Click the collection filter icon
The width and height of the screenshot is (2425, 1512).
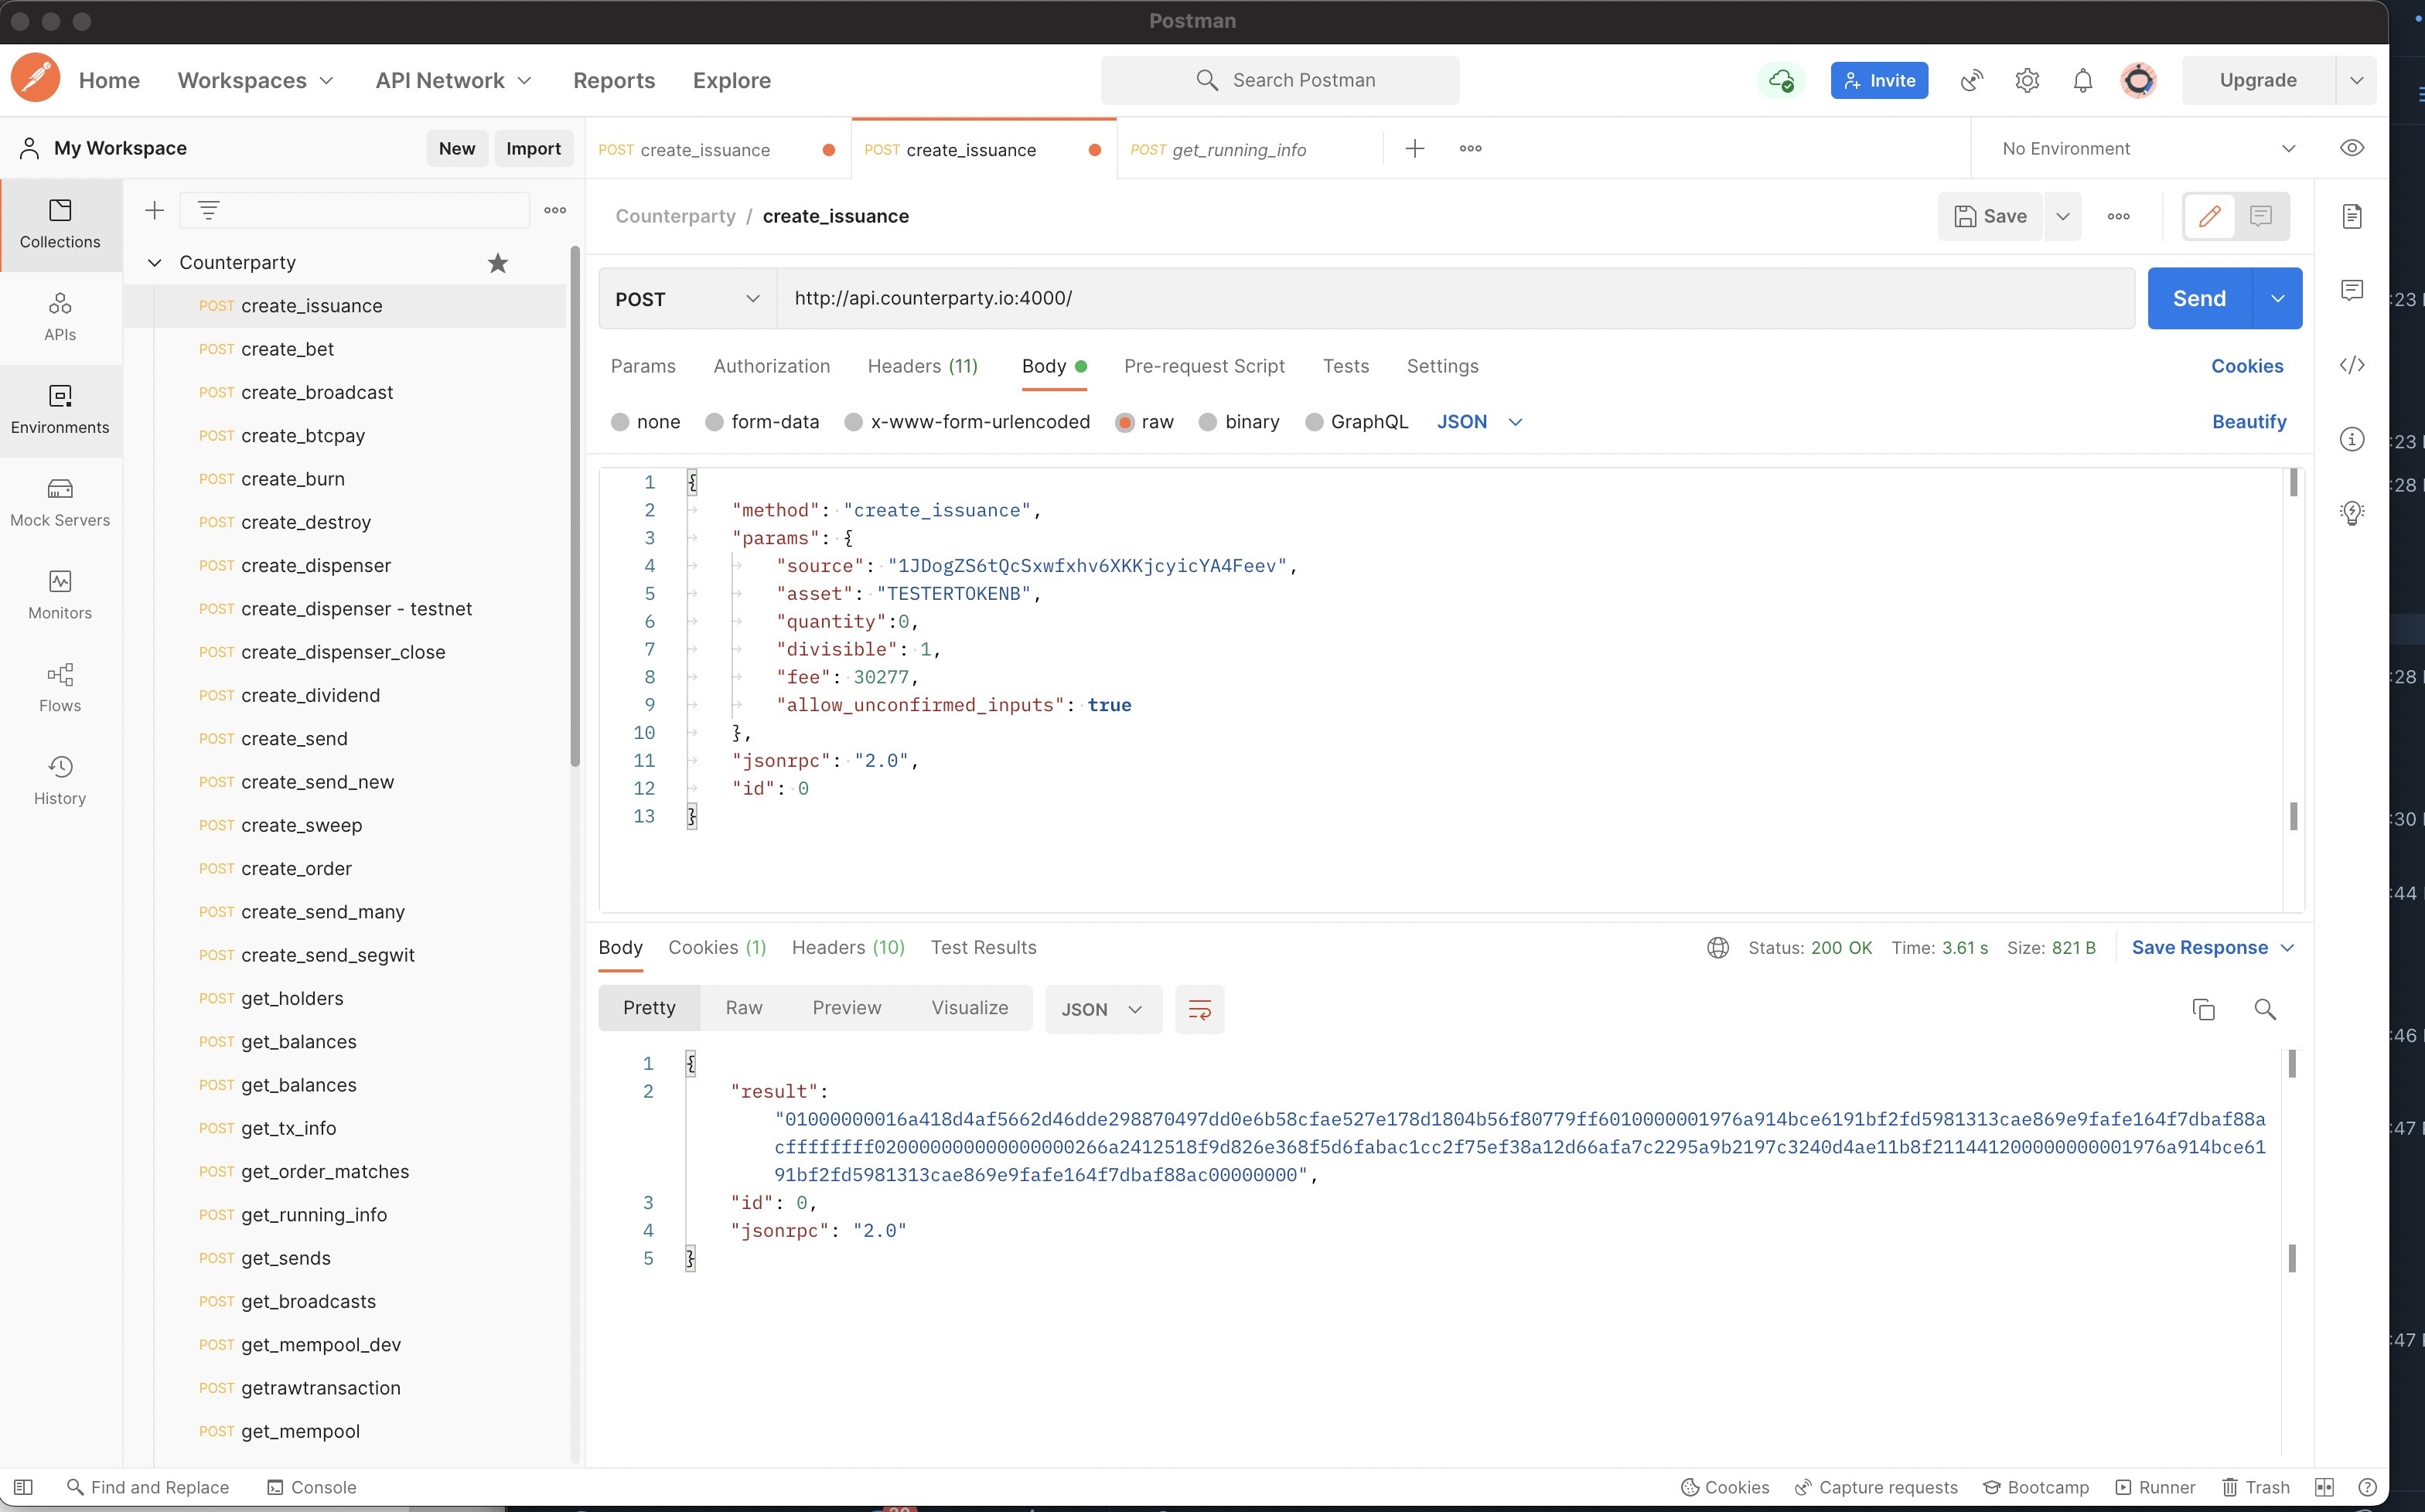point(208,210)
